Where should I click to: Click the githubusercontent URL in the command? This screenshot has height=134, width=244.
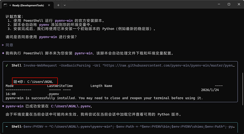[169, 65]
